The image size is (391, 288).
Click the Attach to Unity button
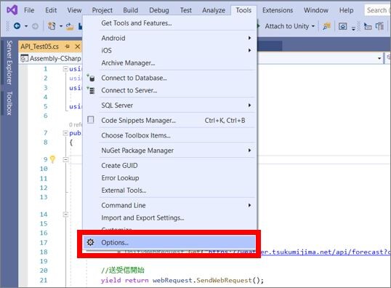[x=287, y=26]
